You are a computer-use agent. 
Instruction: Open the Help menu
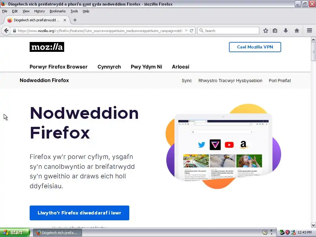click(x=86, y=11)
